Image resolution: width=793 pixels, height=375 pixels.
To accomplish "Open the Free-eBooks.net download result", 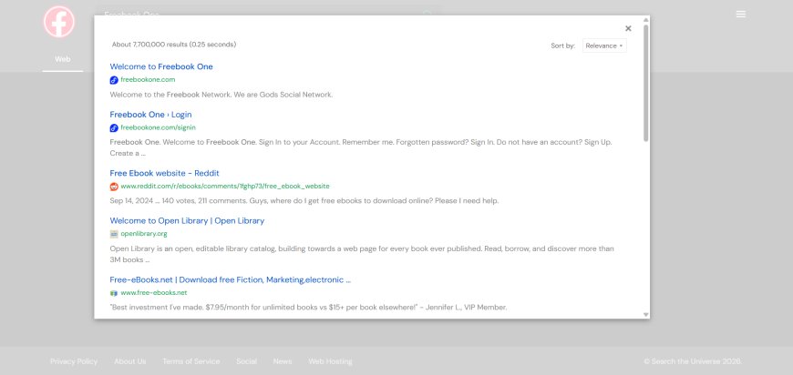I will [x=230, y=279].
